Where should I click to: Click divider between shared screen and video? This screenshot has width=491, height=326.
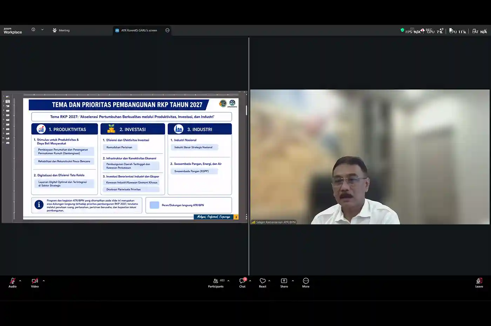249,156
